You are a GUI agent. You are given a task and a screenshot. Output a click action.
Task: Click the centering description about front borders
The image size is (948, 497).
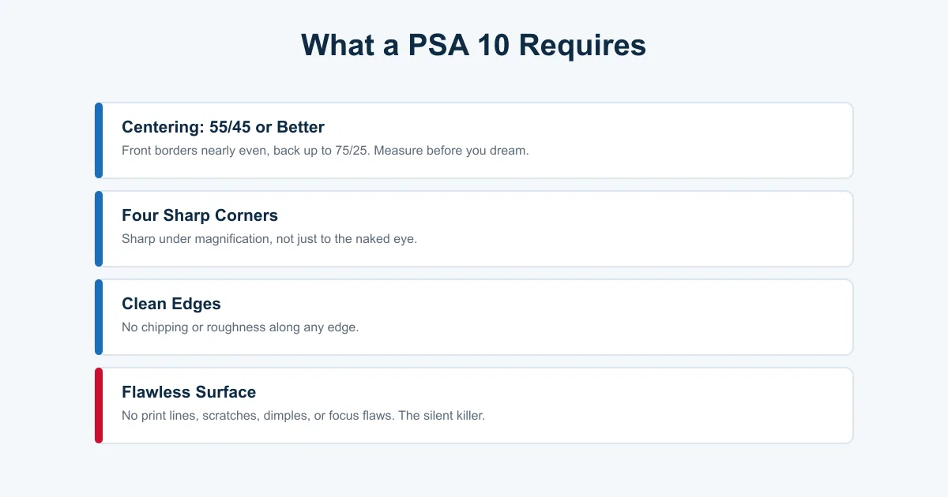coord(325,150)
